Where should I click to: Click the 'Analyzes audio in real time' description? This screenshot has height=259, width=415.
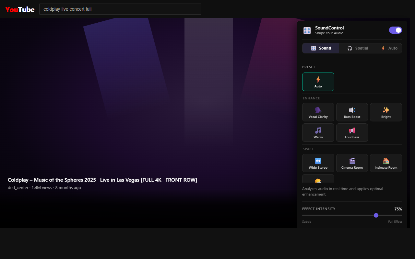pos(343,192)
